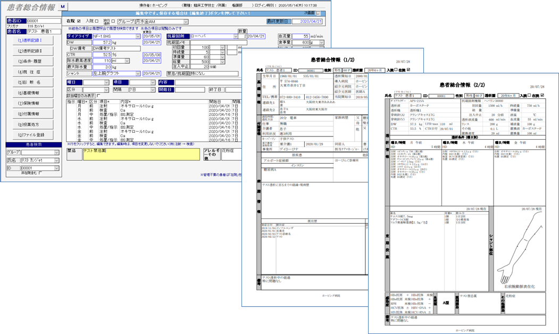This screenshot has height=334, width=559.
Task: Open the 区分 filter dropdown
Action: (106, 90)
